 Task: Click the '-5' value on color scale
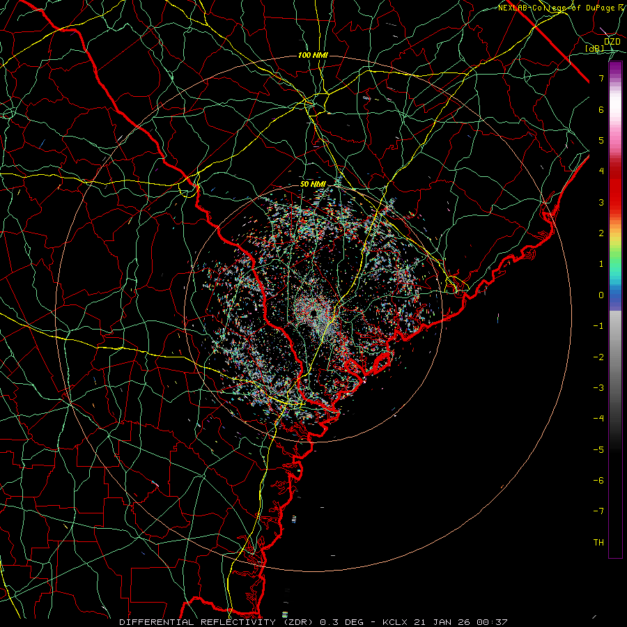pyautogui.click(x=598, y=450)
